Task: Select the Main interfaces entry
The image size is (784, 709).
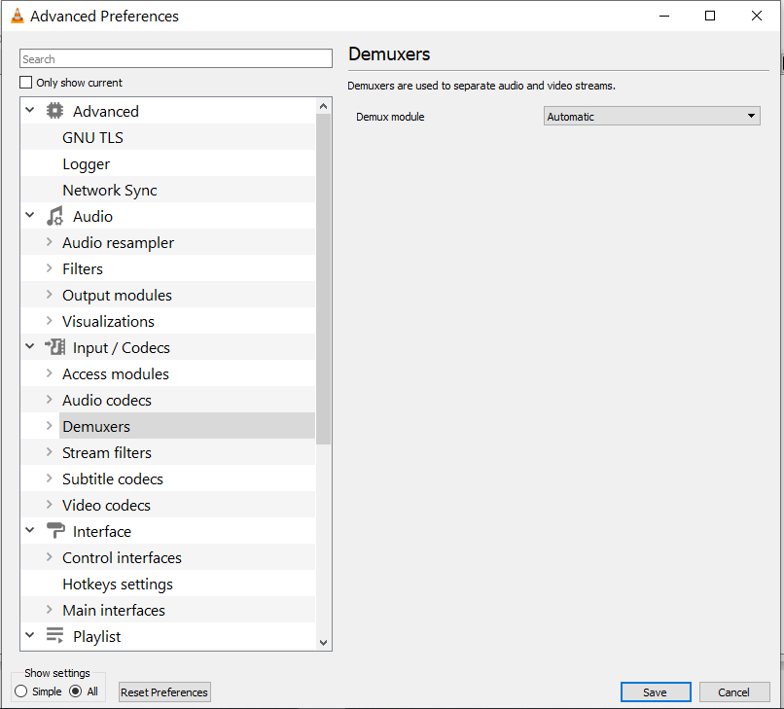Action: (x=114, y=610)
